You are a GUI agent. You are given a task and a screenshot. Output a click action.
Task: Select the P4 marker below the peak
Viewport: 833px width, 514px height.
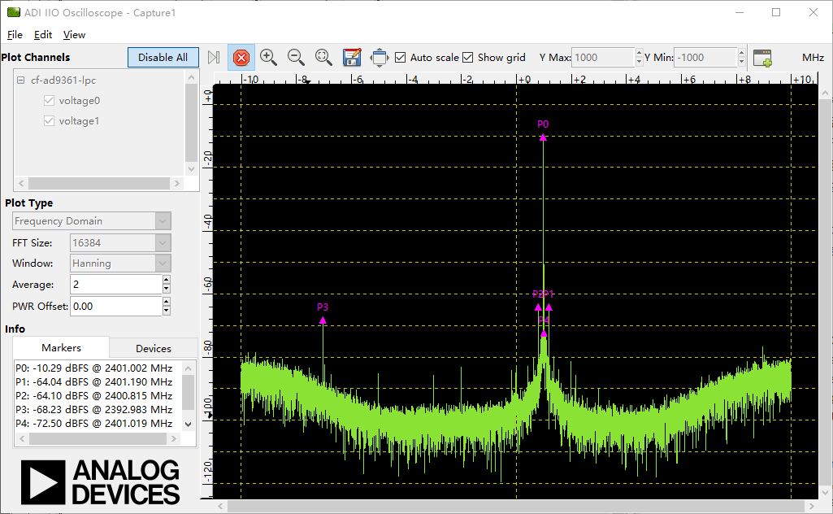pyautogui.click(x=544, y=333)
